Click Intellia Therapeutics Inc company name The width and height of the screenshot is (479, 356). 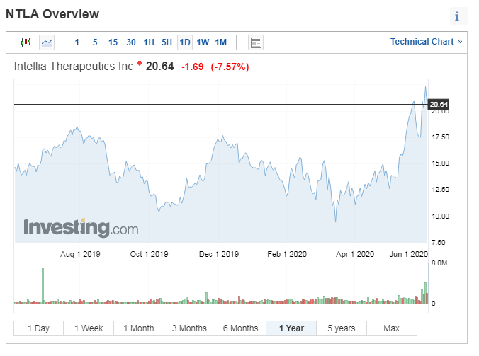click(73, 67)
